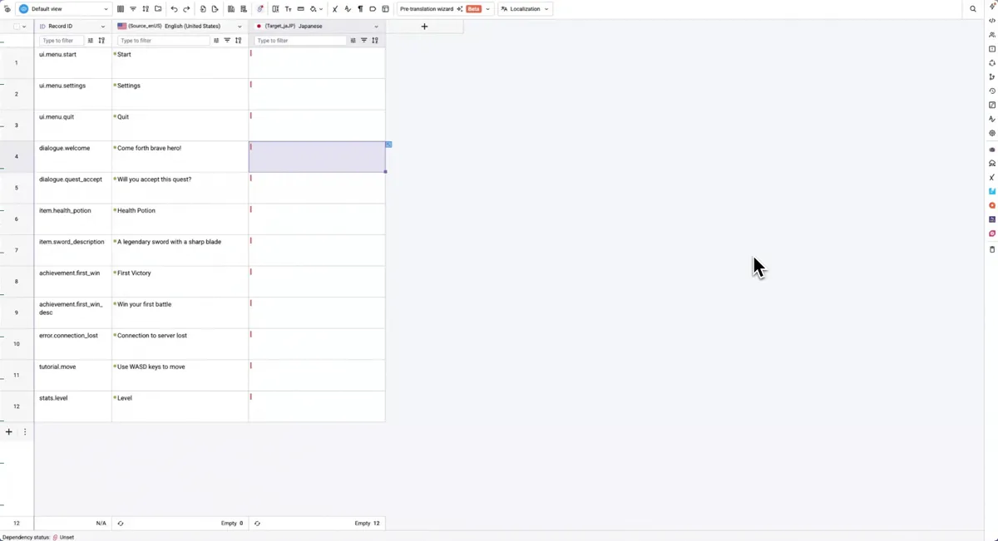Click the row height icon in toolbar
This screenshot has height=541, width=998.
[x=300, y=9]
